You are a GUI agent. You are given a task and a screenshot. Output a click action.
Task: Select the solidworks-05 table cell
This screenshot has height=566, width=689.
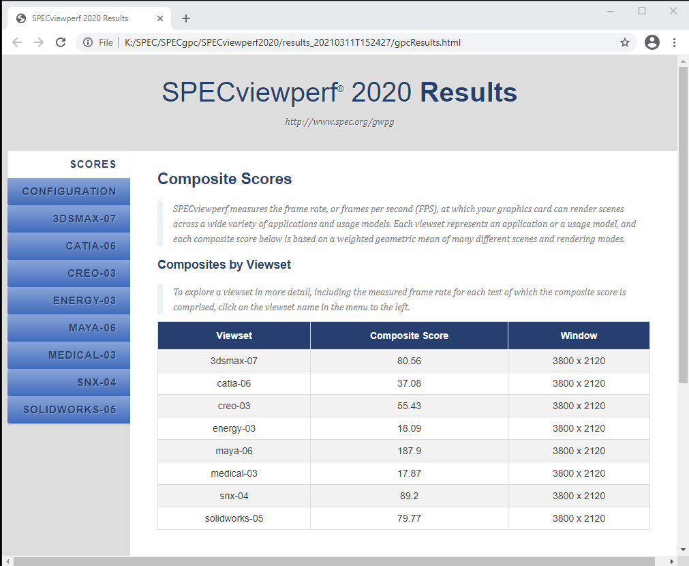coord(234,518)
